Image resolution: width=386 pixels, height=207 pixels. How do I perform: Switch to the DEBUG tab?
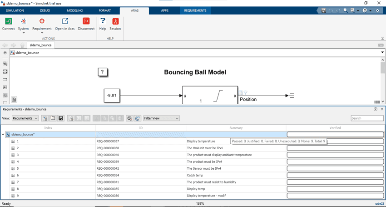45,10
